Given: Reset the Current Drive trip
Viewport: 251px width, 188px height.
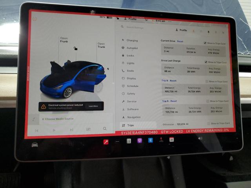Looking at the screenshot, I should click(180, 42).
